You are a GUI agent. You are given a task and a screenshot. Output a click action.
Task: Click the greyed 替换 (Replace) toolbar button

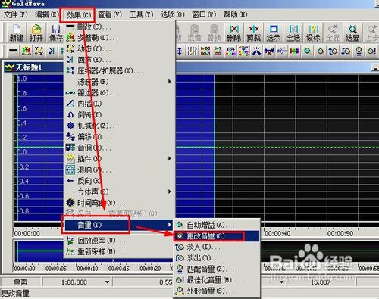pos(214,33)
